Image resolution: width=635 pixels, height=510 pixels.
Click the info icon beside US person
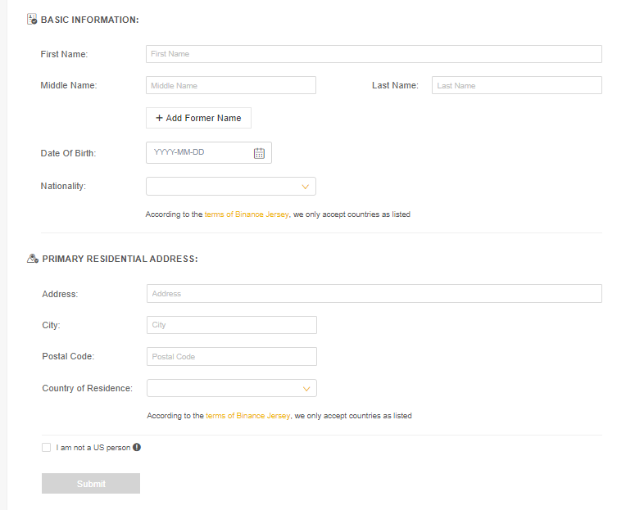(137, 447)
